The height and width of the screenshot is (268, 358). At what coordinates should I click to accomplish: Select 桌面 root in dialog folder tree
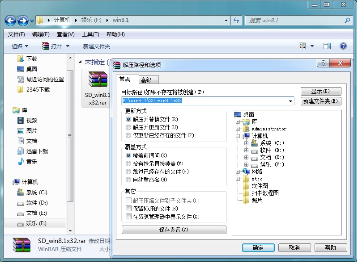(x=244, y=114)
